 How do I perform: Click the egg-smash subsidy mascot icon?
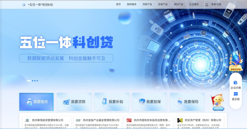236,62
